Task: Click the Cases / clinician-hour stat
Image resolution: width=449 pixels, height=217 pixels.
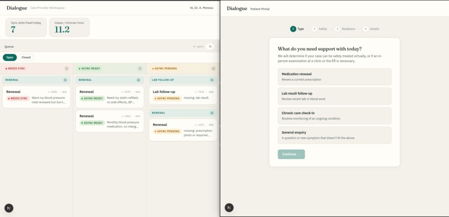Action: pyautogui.click(x=69, y=27)
